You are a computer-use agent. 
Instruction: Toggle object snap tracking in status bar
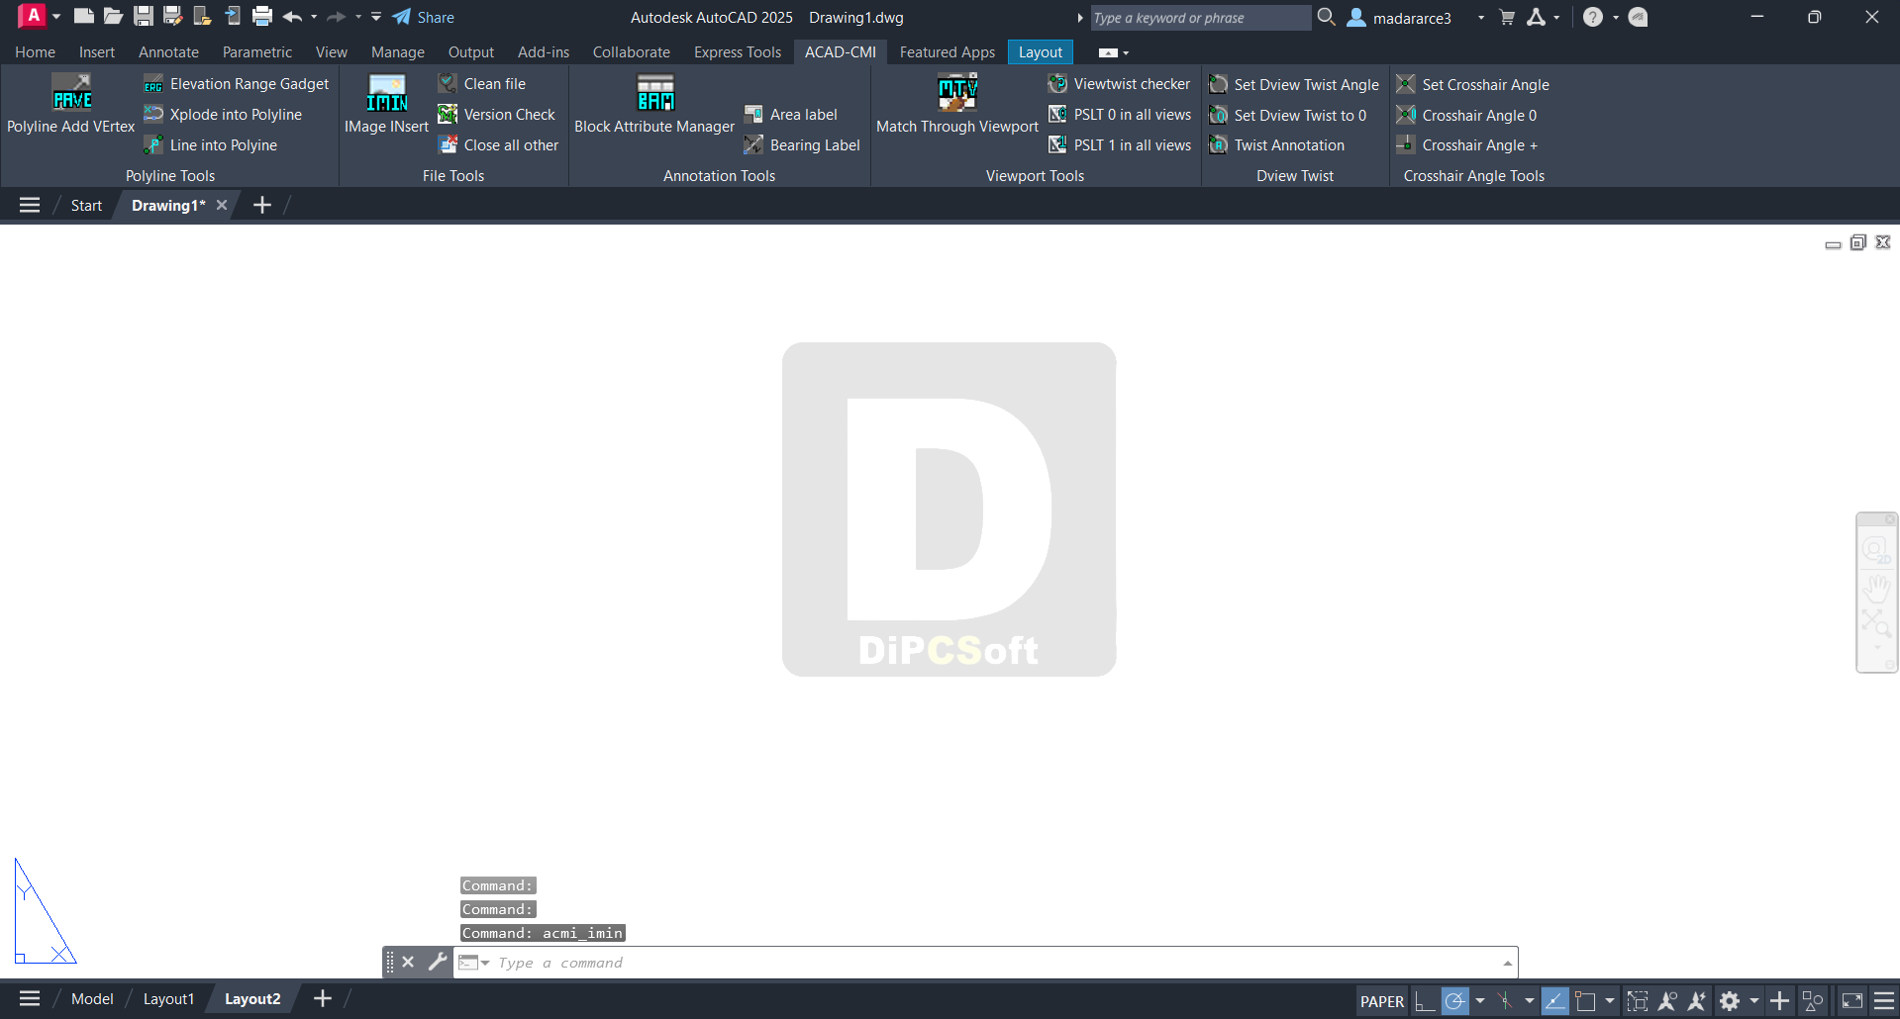[1554, 1001]
